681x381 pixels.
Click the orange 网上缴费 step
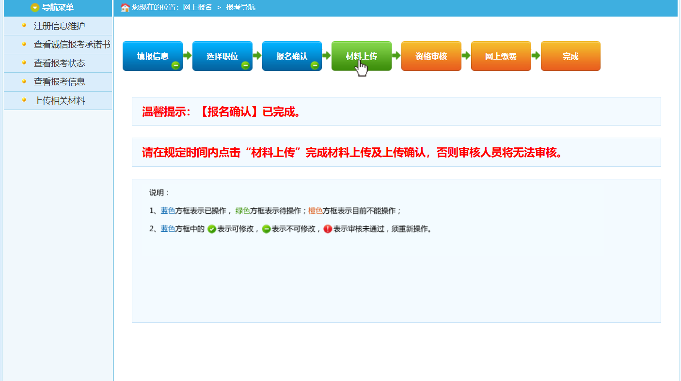click(501, 56)
